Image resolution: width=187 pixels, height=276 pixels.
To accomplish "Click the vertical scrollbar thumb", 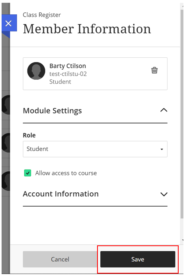I will pos(182,114).
